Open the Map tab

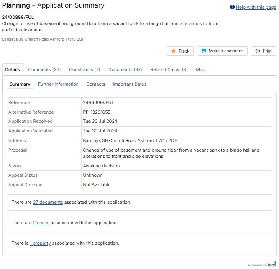pos(200,69)
